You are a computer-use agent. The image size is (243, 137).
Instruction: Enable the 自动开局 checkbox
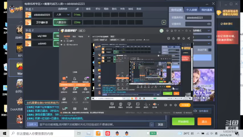tap(210, 50)
